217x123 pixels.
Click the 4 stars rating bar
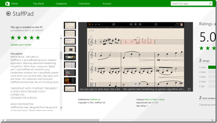(212, 72)
